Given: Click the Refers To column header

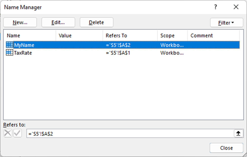Looking at the screenshot, I should pos(130,36).
